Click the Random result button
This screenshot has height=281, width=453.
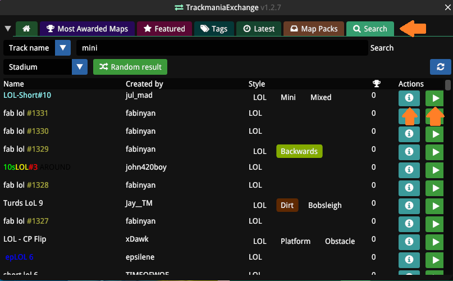tap(130, 67)
